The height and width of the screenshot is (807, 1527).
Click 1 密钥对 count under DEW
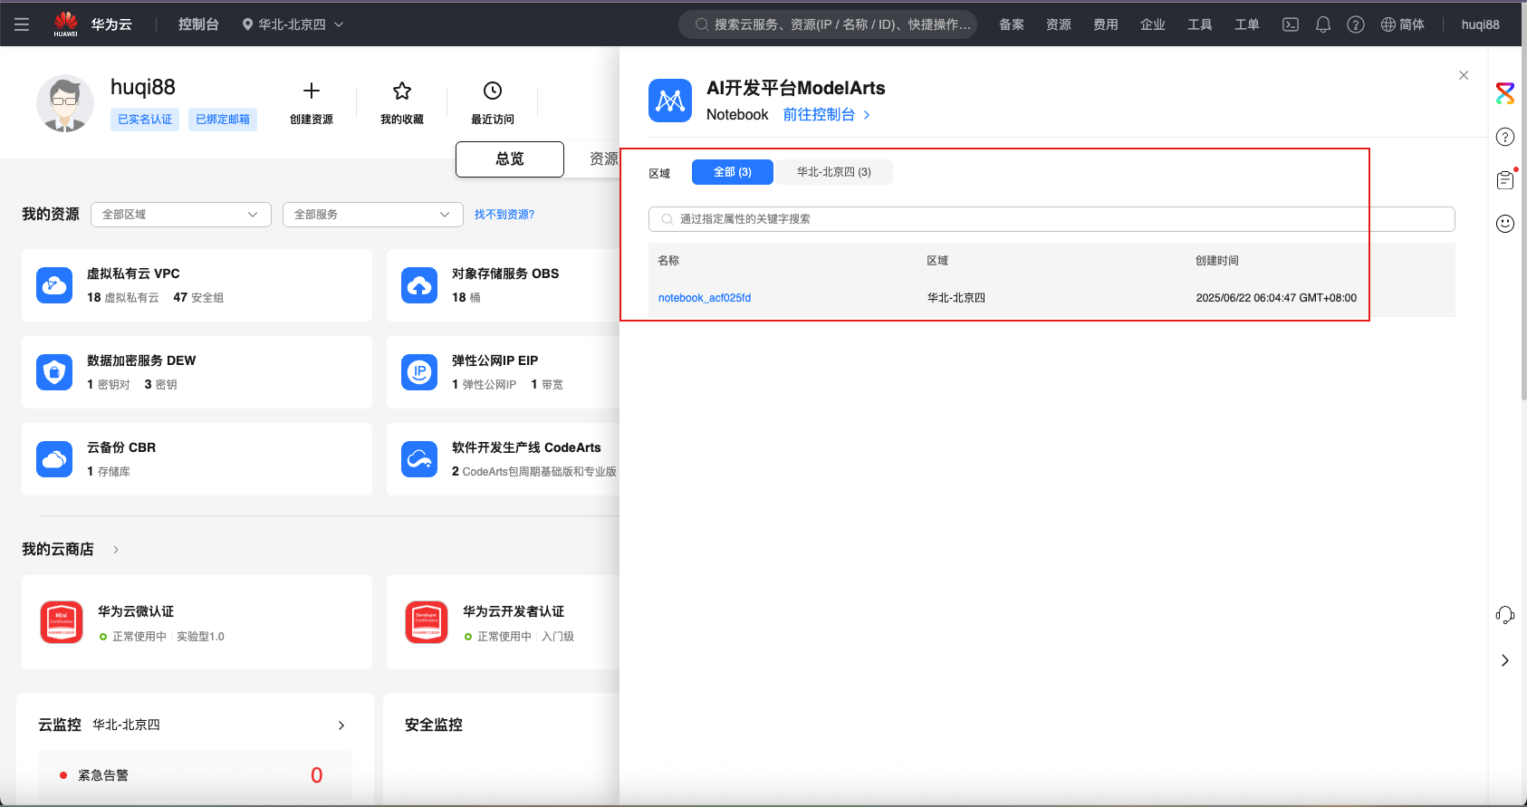pos(109,385)
